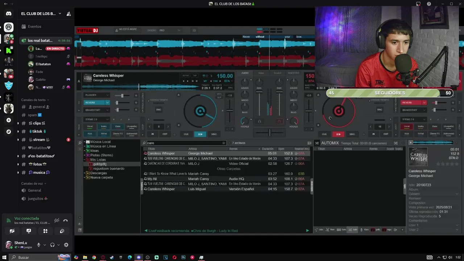Viewport: 464px width, 261px height.
Task: Click ShenLu user avatar in user panel
Action: (x=9, y=245)
